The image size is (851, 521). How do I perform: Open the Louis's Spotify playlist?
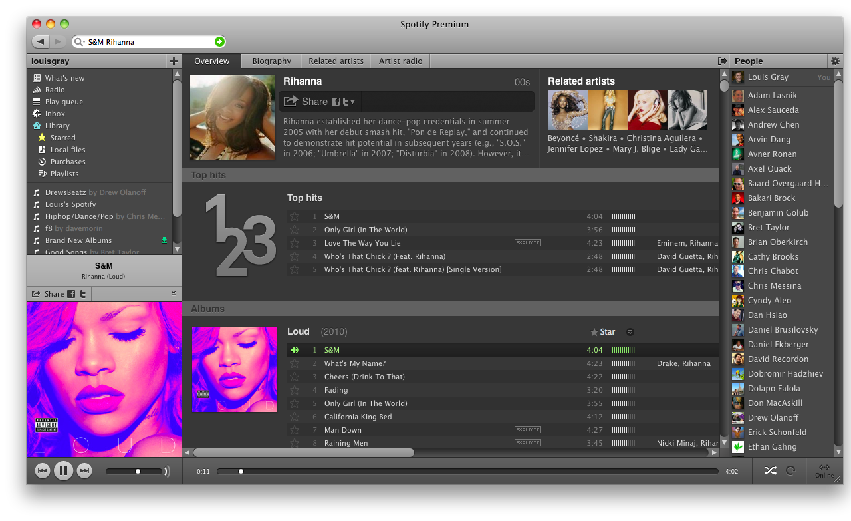(x=64, y=204)
